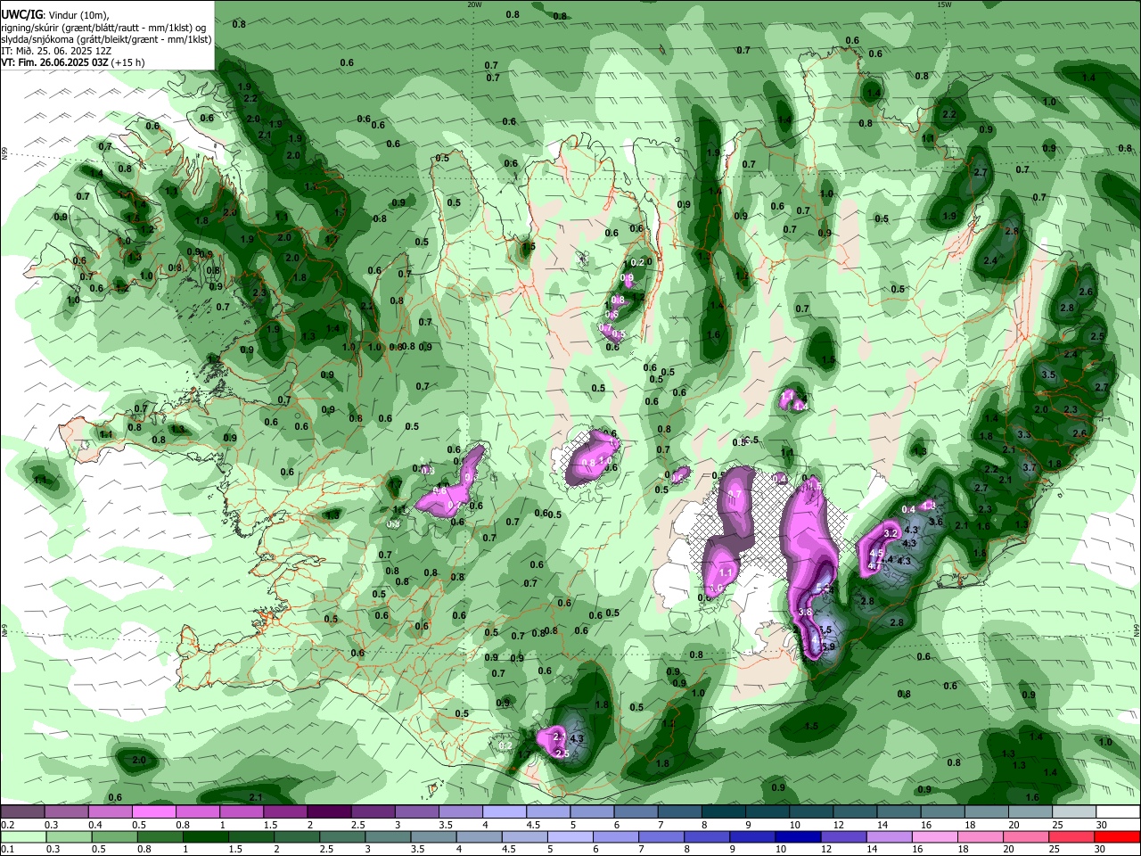This screenshot has width=1141, height=856.
Task: Click the 3.3 value on the east coast
Action: pos(1024,435)
